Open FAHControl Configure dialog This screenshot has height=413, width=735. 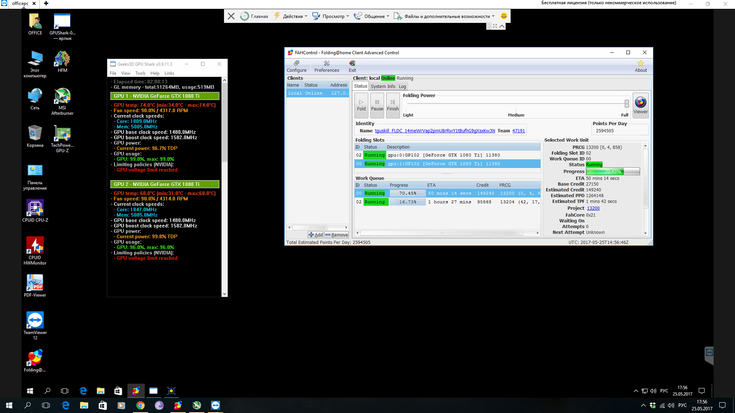[296, 66]
